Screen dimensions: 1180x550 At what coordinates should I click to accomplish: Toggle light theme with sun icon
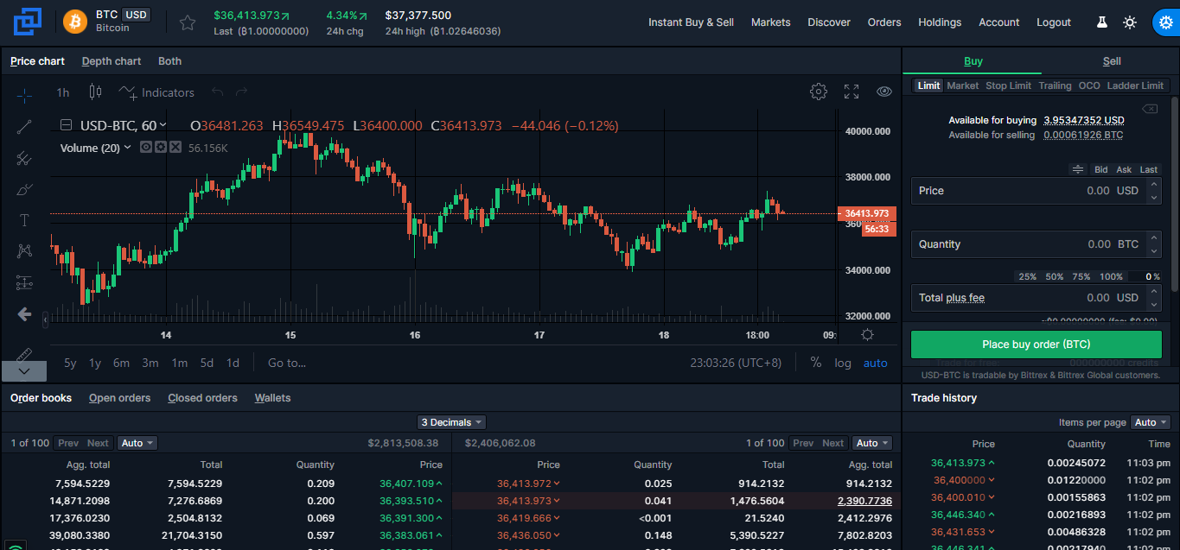tap(1129, 22)
